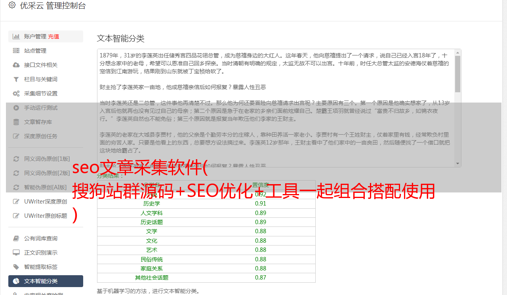Open the red 充值 recharge link

pyautogui.click(x=53, y=36)
